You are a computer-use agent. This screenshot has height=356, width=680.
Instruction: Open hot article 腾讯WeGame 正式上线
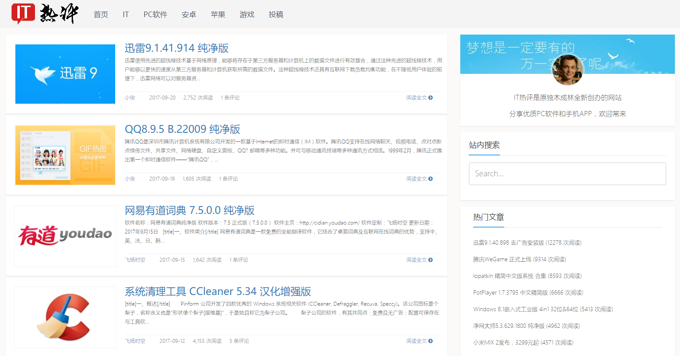click(520, 259)
